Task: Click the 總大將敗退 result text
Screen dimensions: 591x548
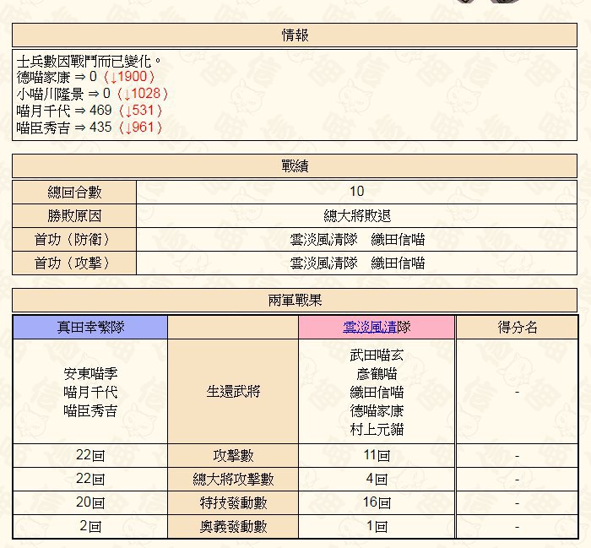Action: [357, 216]
